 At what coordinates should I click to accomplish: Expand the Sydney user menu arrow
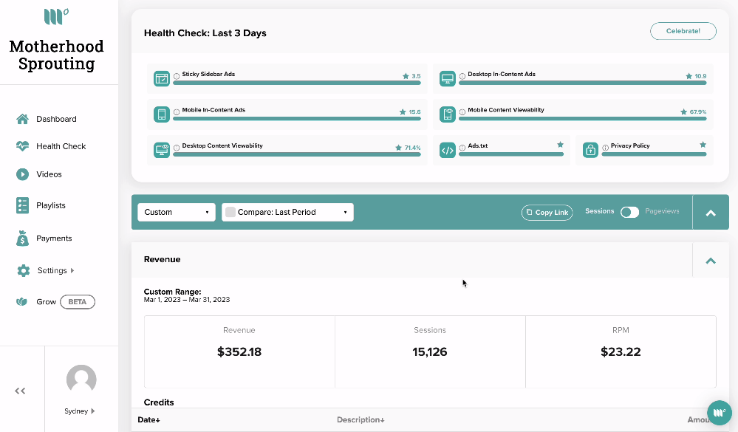click(93, 411)
